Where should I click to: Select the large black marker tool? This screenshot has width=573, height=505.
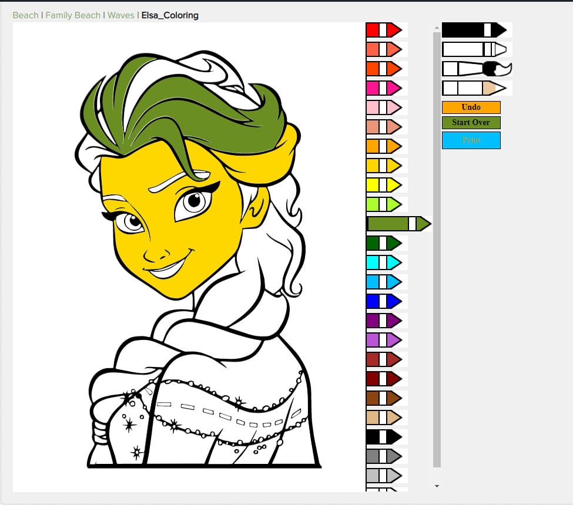474,30
